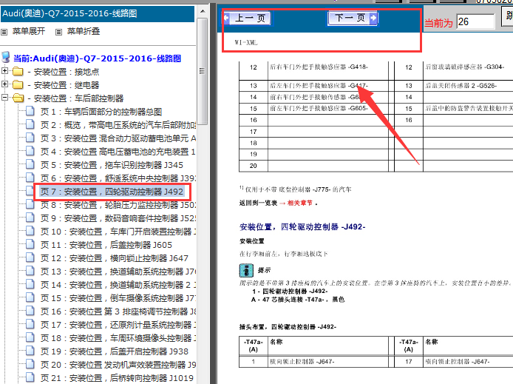Open 页 19：安装位置，后盖开启控制器 J938
Viewport: 513px width, 384px height.
(114, 351)
